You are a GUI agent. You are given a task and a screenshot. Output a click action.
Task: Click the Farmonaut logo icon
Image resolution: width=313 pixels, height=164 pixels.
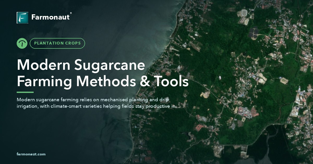coord(22,18)
